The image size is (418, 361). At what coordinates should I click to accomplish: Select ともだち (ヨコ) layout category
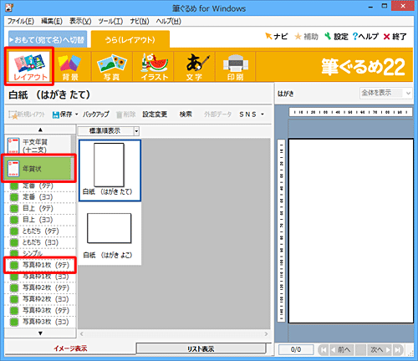tap(40, 242)
